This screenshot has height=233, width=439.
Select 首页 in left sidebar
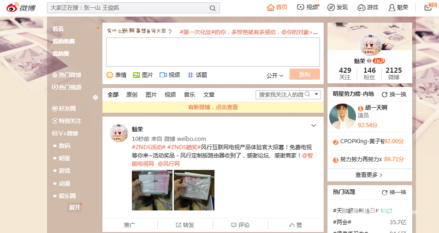(x=58, y=29)
